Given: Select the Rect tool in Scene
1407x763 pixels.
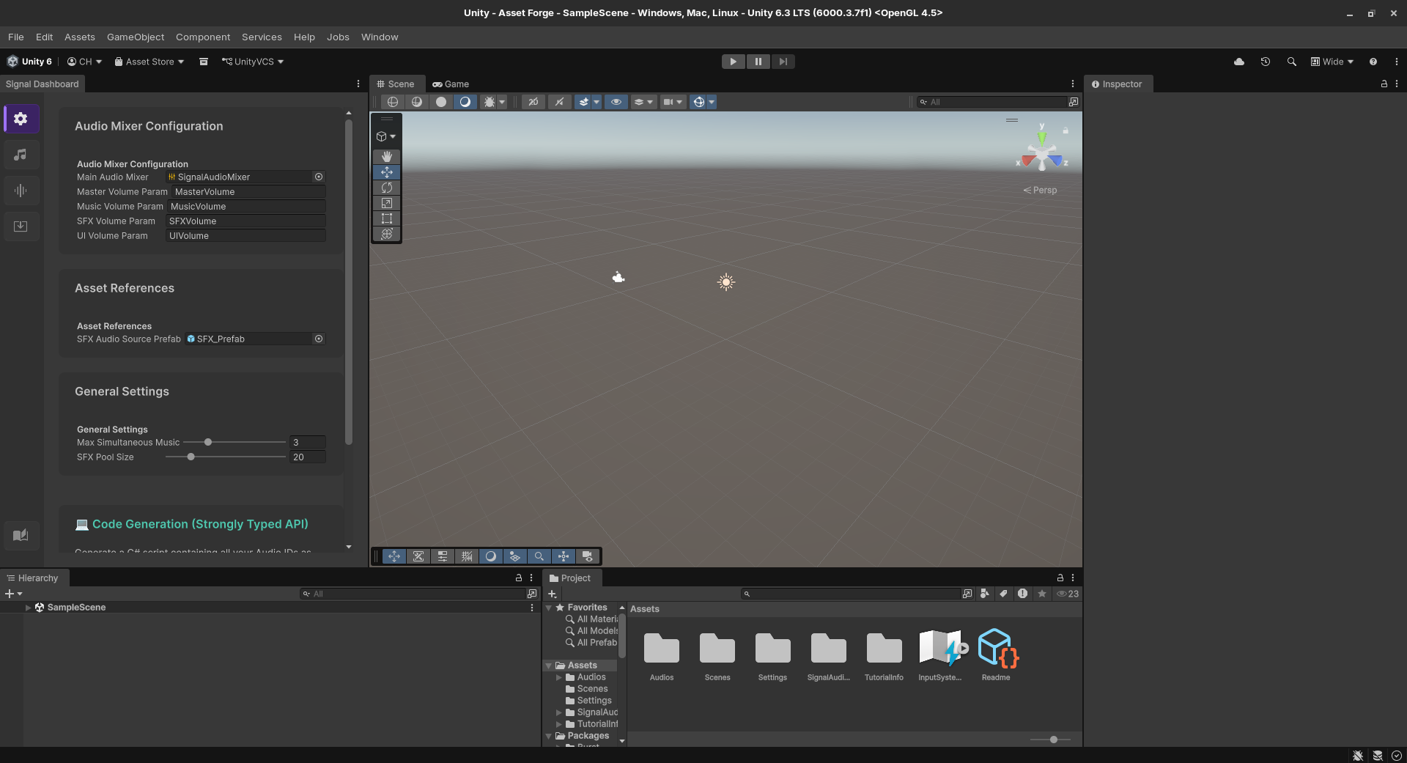Looking at the screenshot, I should tap(387, 218).
